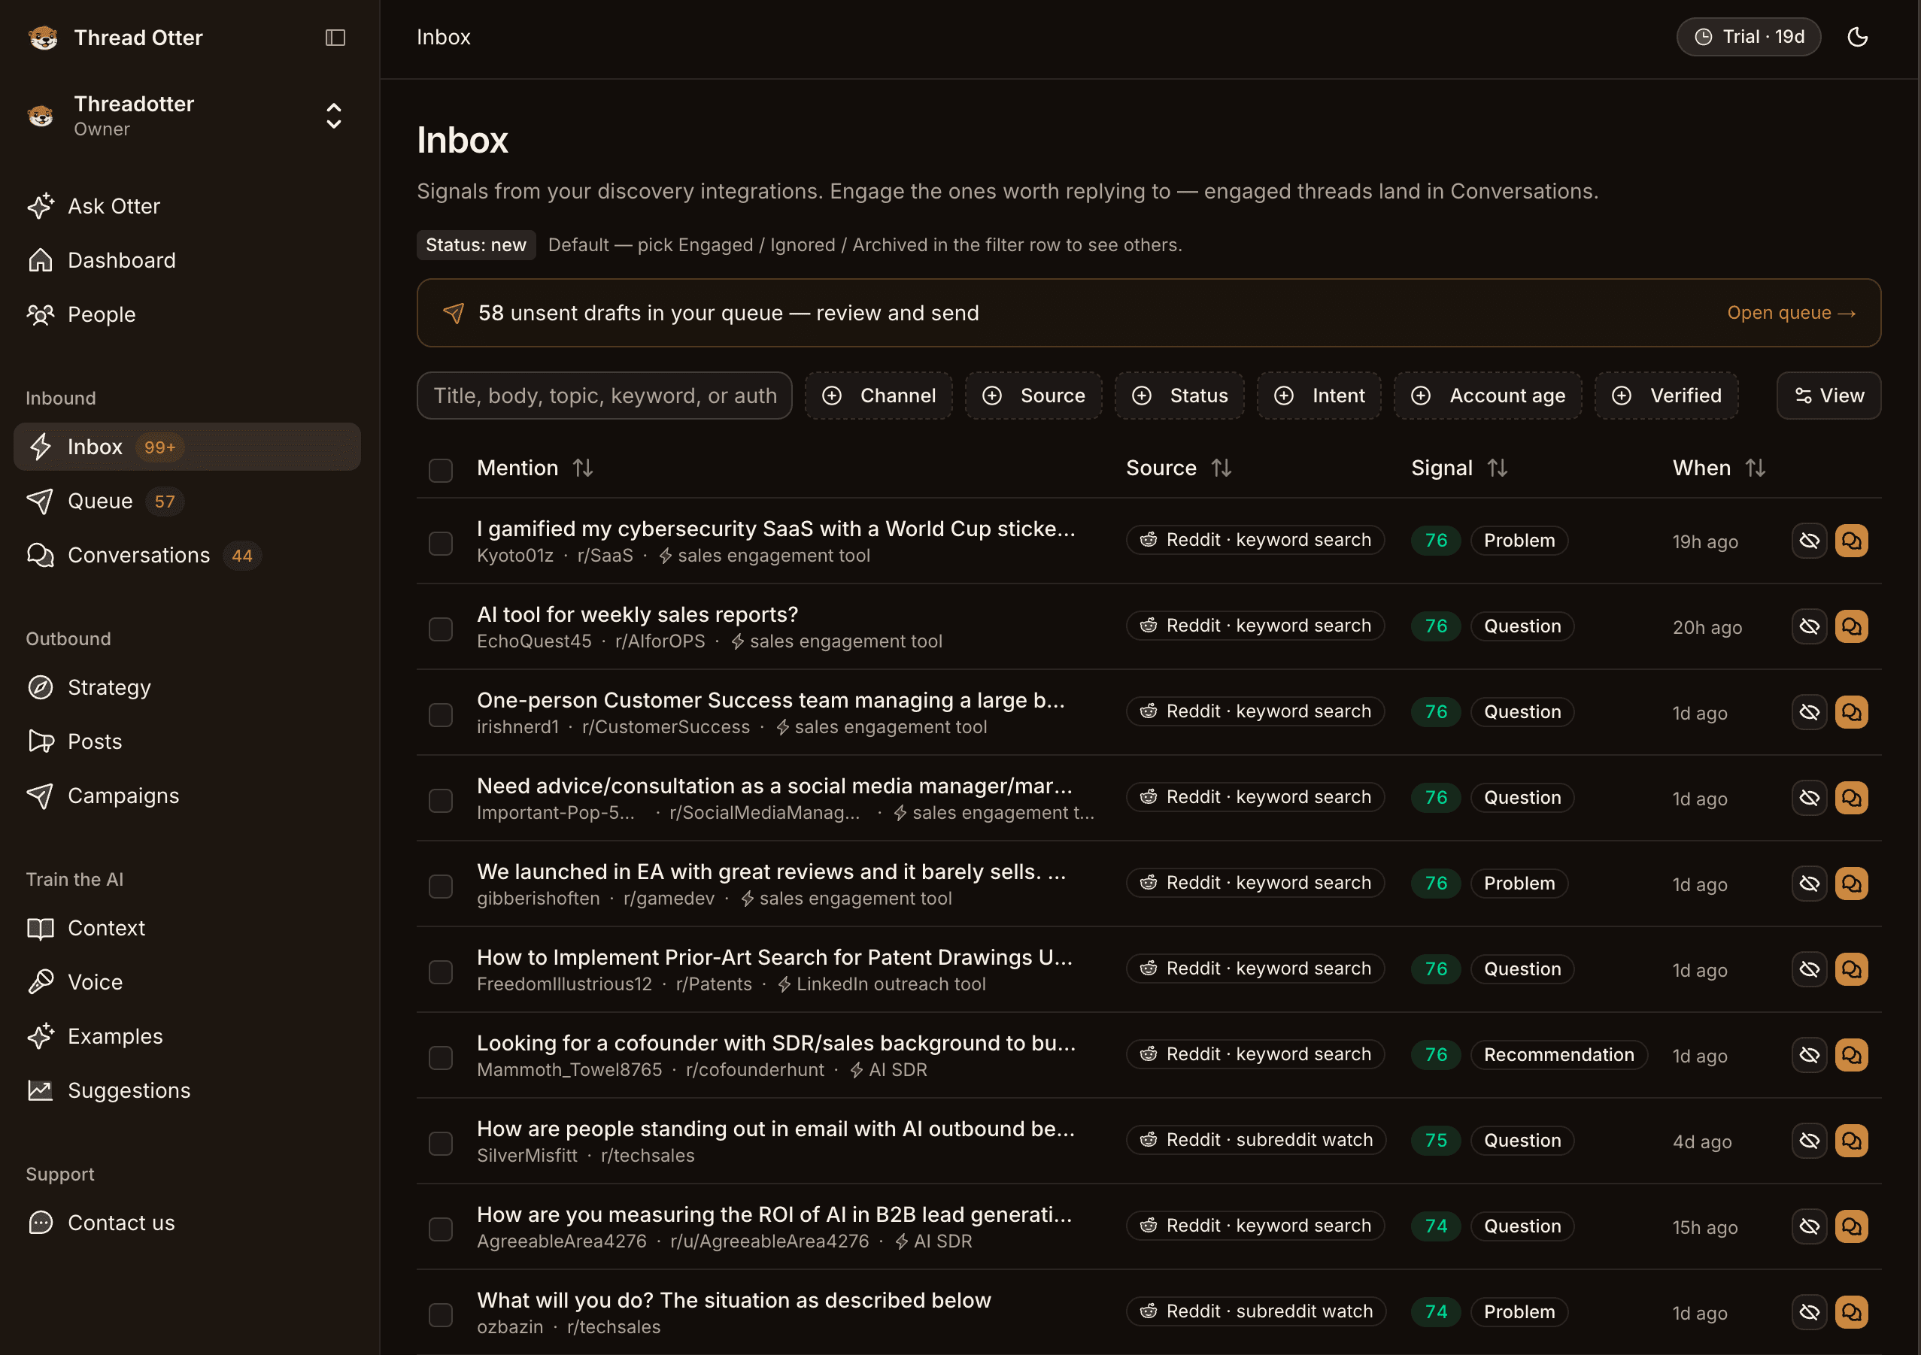
Task: Sort by the Source column
Action: 1178,468
